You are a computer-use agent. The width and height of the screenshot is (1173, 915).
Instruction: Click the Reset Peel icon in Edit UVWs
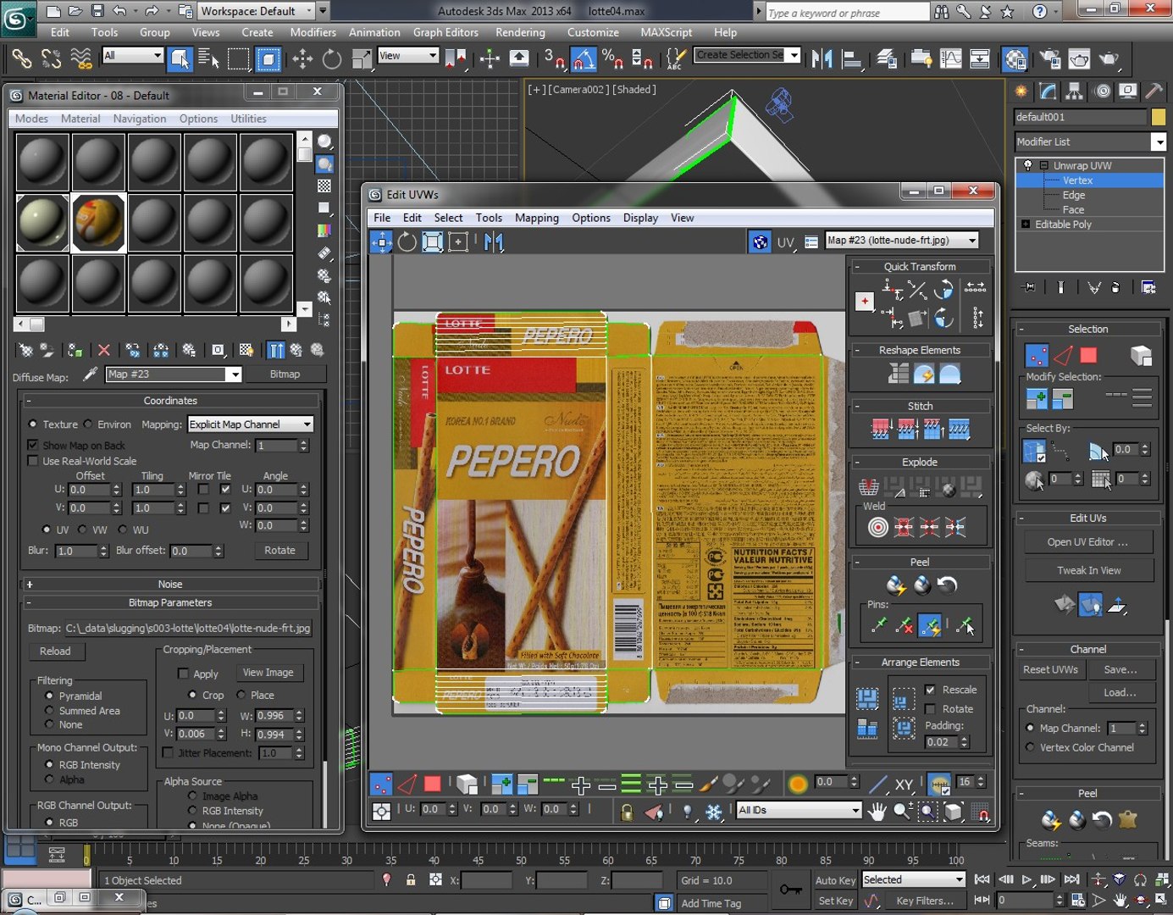tap(947, 585)
